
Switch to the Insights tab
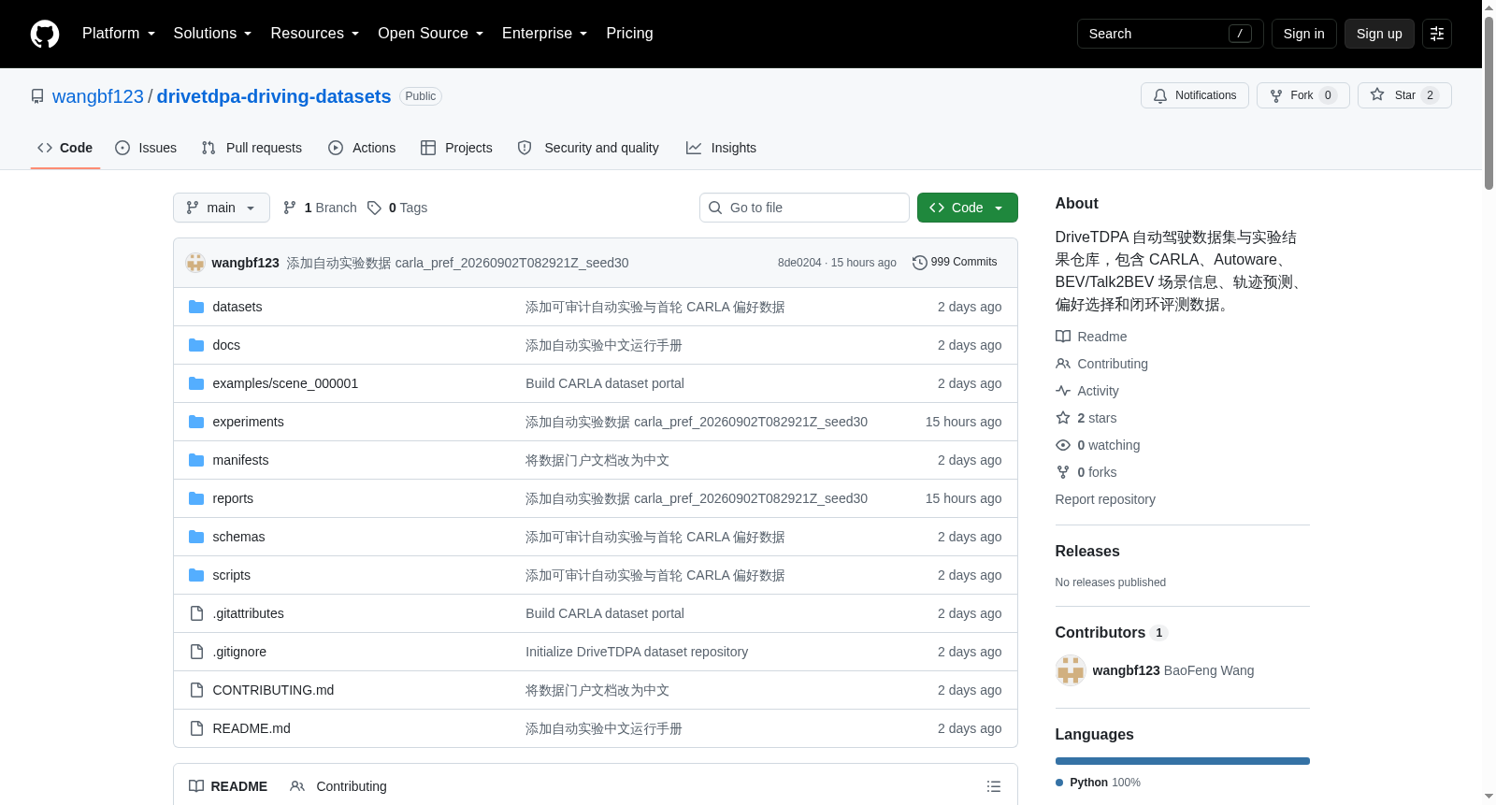tap(721, 148)
